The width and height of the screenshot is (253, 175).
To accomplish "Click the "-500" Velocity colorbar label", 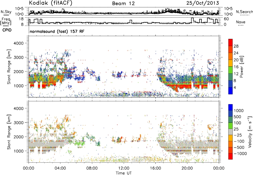I will coord(239,148).
